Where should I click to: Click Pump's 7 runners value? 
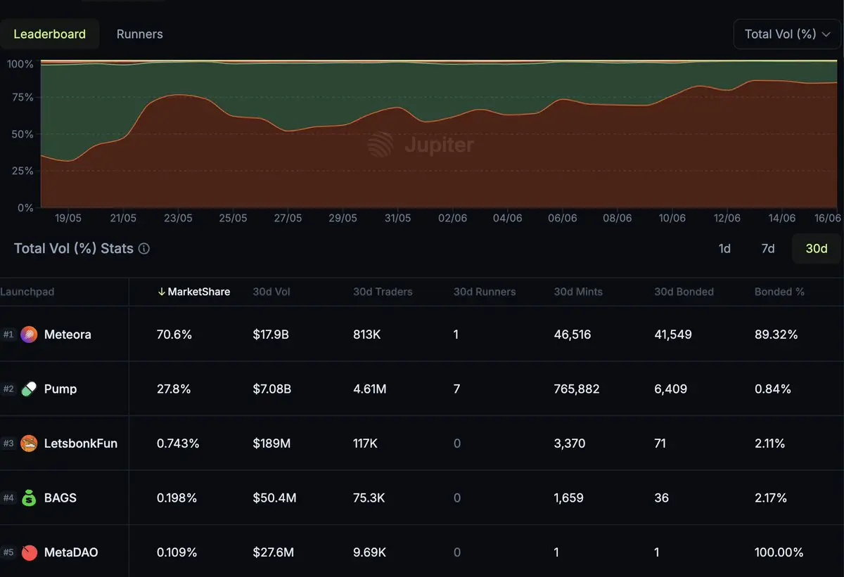(457, 389)
